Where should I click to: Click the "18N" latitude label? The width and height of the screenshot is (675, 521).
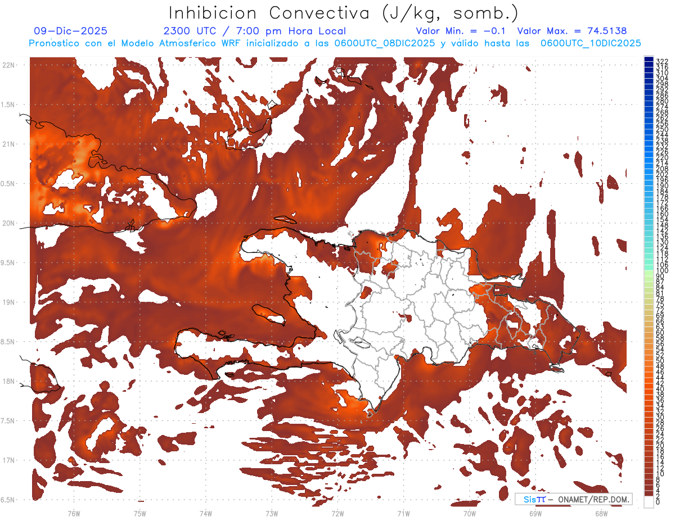pyautogui.click(x=10, y=382)
